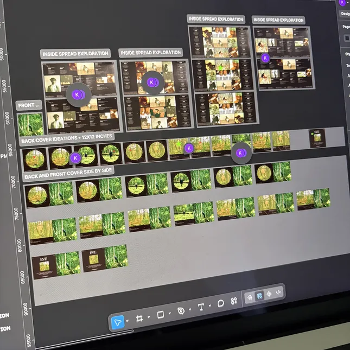
Task: Select the Rectangle shape tool
Action: pos(161,315)
